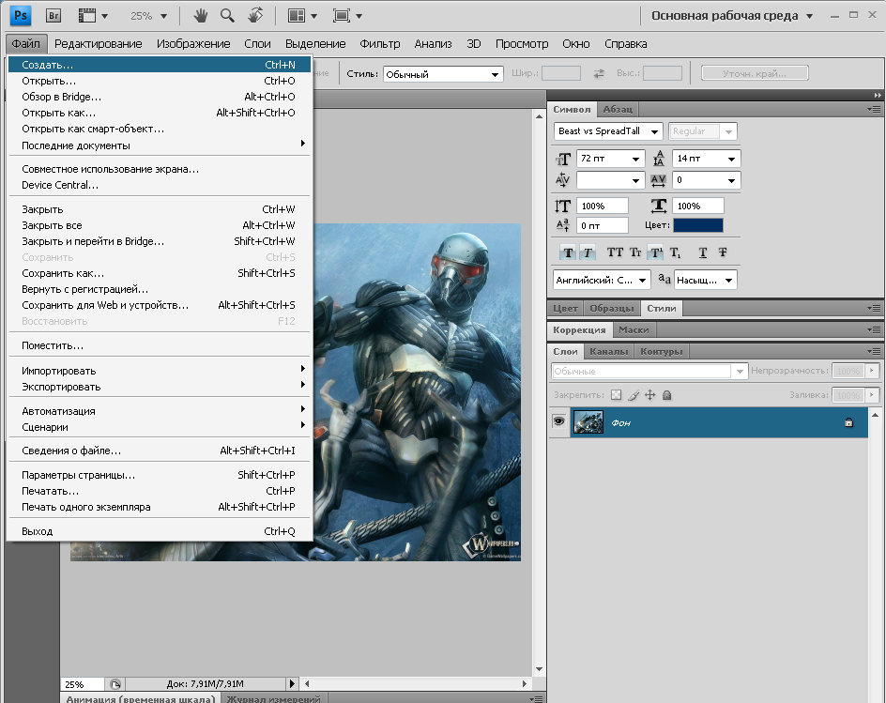Select the Hand tool in top bar
The image size is (886, 703).
[200, 16]
